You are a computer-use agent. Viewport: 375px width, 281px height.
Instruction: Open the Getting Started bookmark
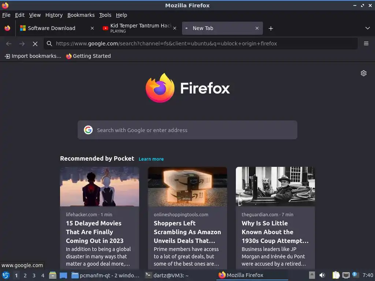(89, 56)
